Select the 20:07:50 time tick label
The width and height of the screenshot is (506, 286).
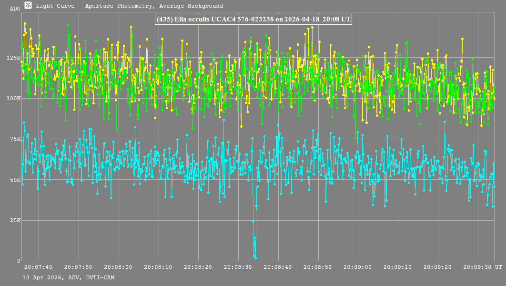pos(78,267)
